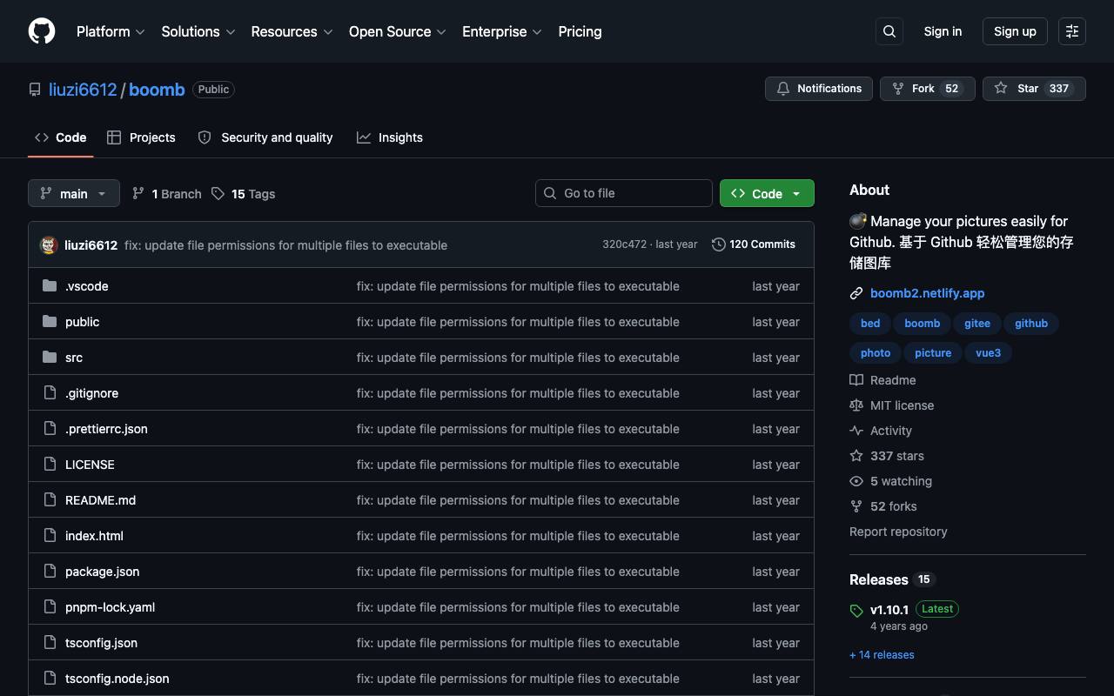Click the .gitignore file icon

[50, 392]
